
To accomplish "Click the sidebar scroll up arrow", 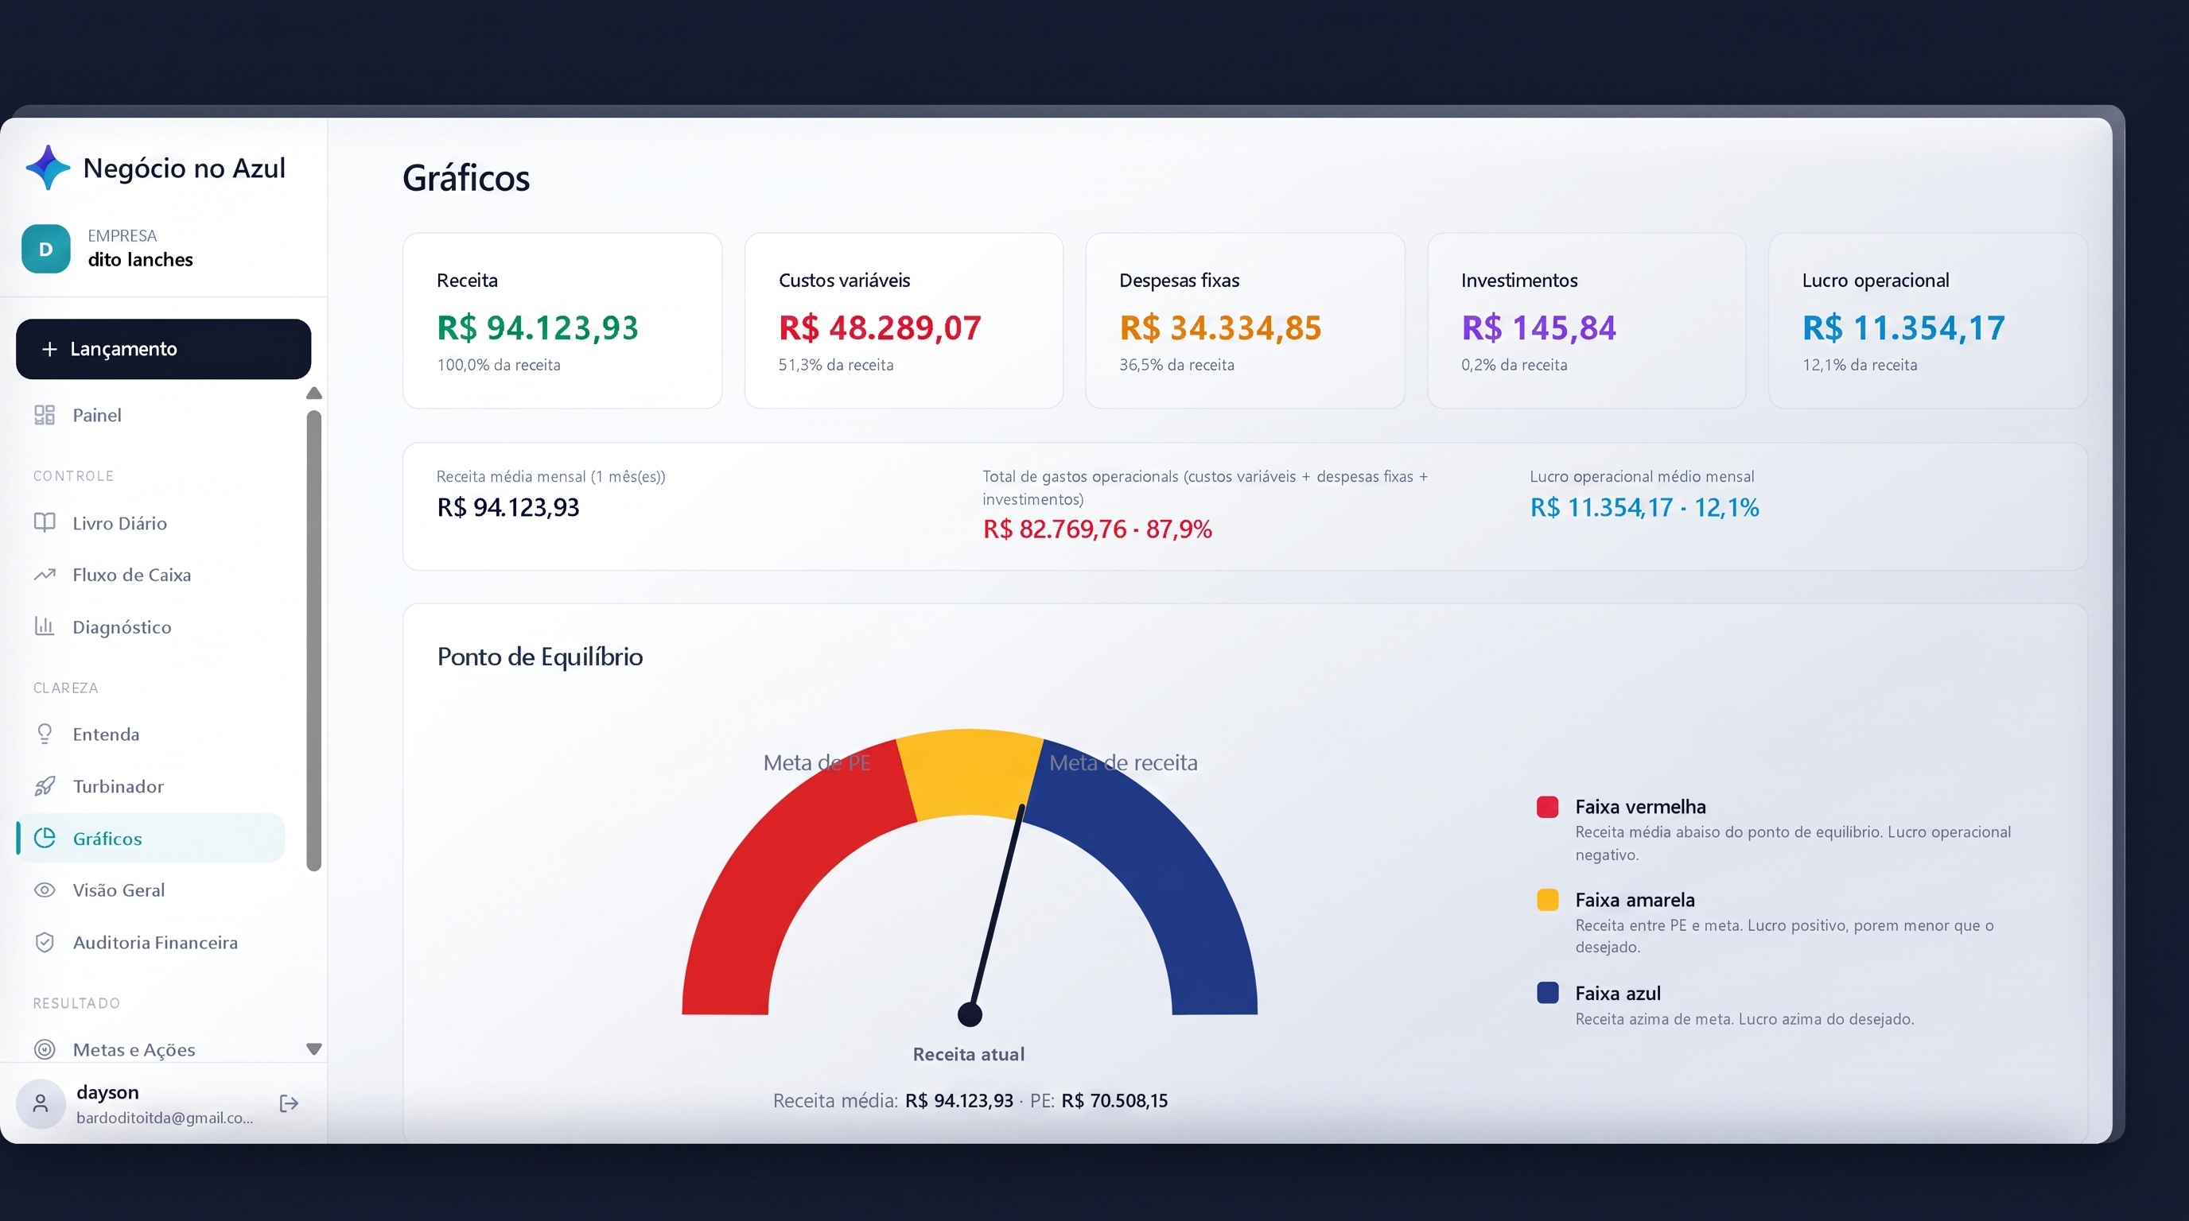I will 313,393.
